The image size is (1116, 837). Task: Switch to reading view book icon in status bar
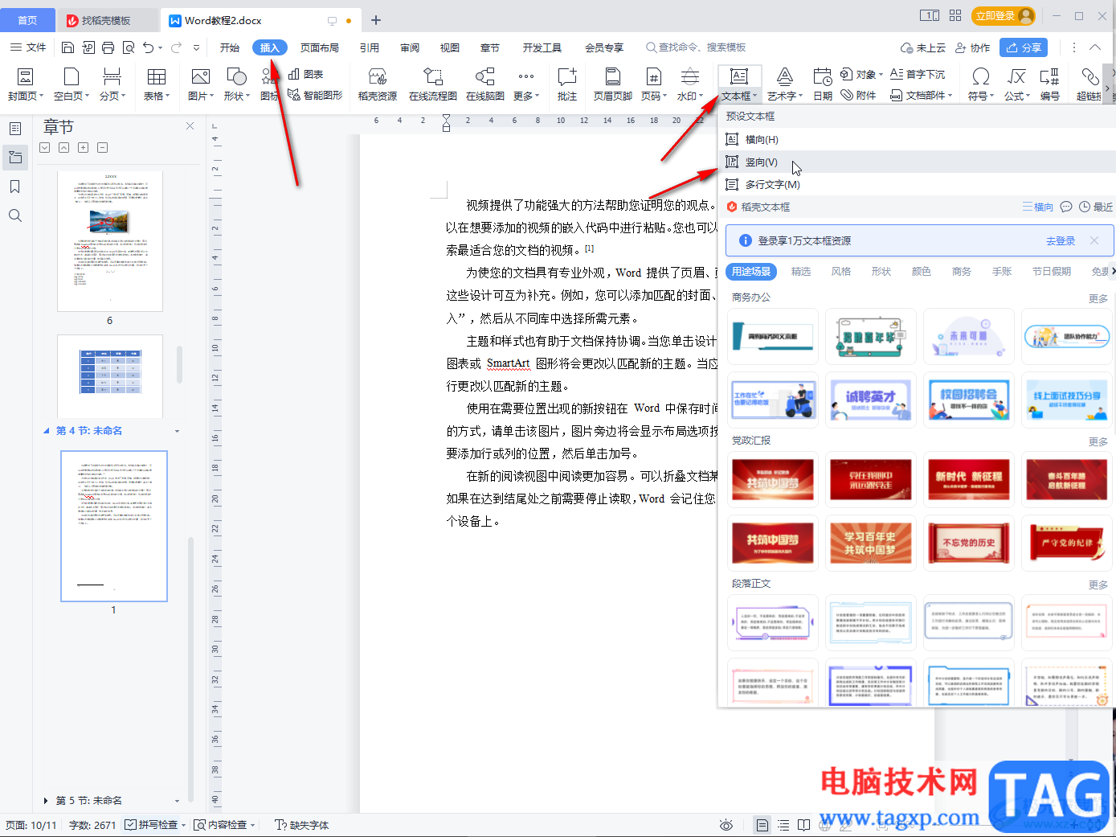(x=804, y=825)
